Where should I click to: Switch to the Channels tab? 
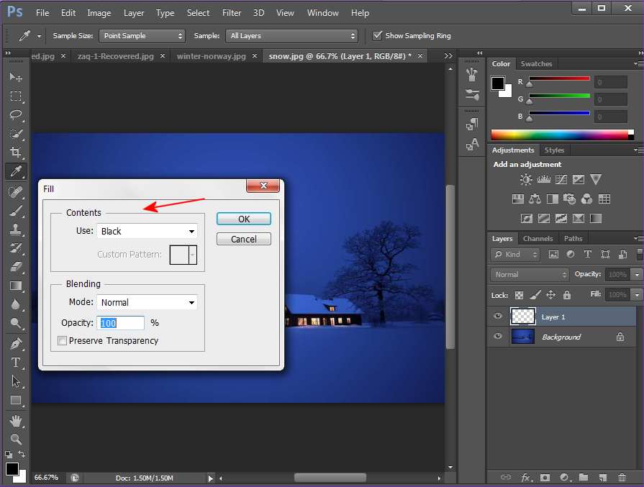coord(538,239)
